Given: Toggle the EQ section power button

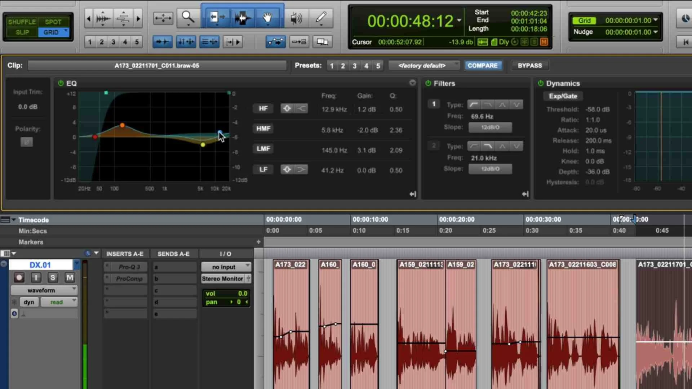Looking at the screenshot, I should click(x=60, y=83).
